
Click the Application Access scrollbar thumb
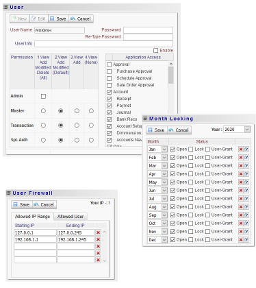[x=170, y=75]
